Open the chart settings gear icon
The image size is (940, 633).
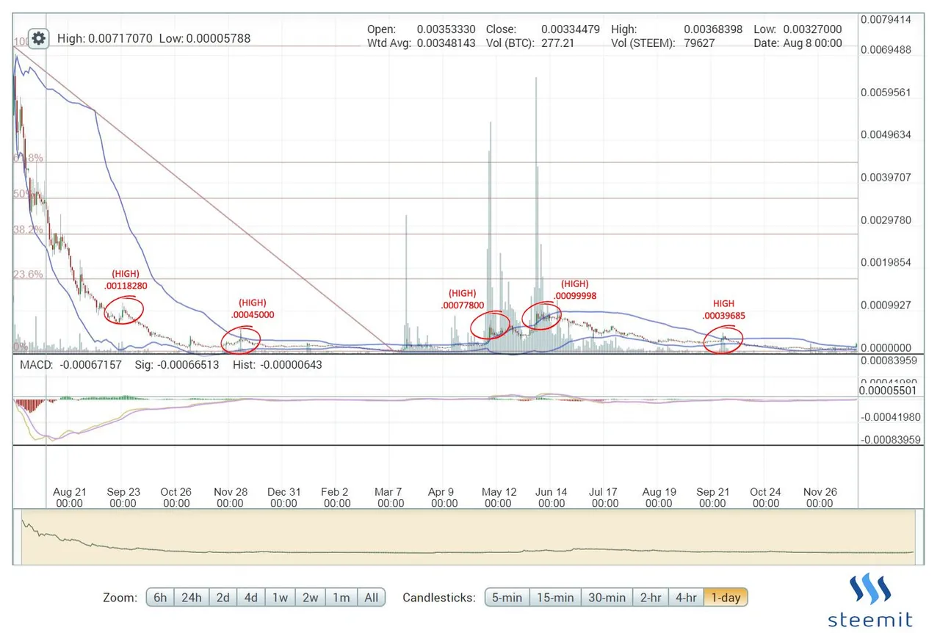coord(39,38)
